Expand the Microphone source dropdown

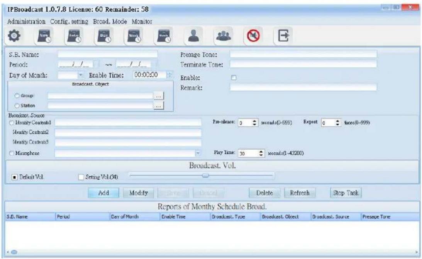(198, 153)
